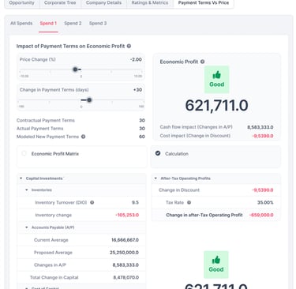
Task: Select the Spend 1 sub-tab
Action: [48, 24]
